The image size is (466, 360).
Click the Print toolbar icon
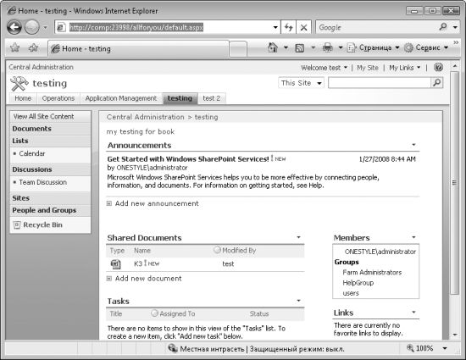pyautogui.click(x=328, y=47)
